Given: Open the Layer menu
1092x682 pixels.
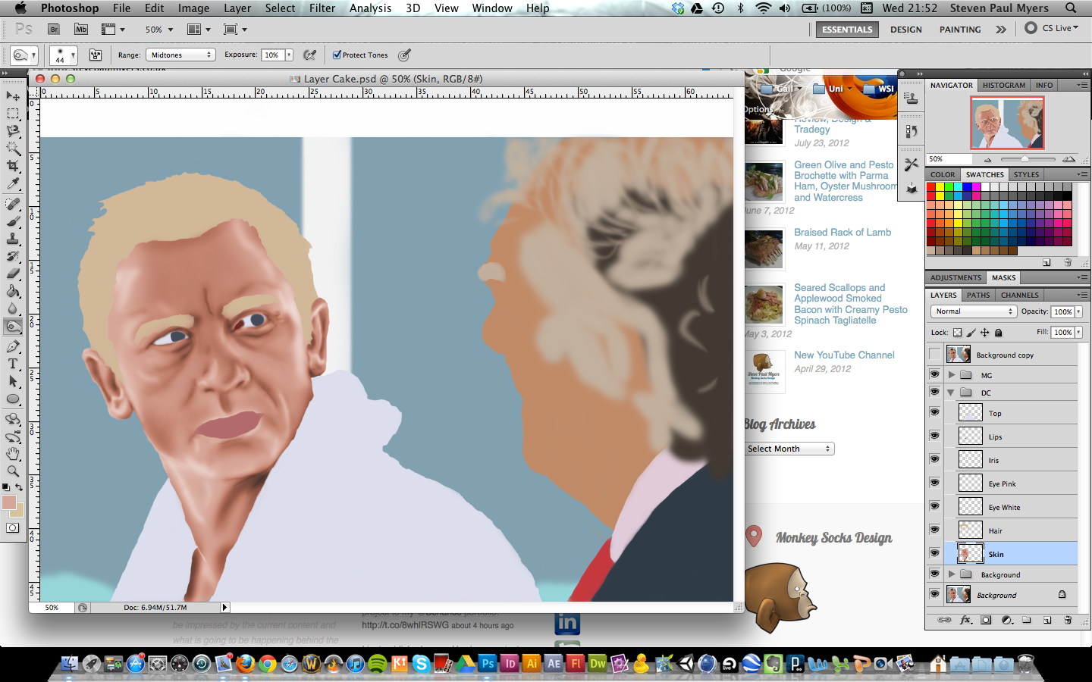Looking at the screenshot, I should pos(237,8).
